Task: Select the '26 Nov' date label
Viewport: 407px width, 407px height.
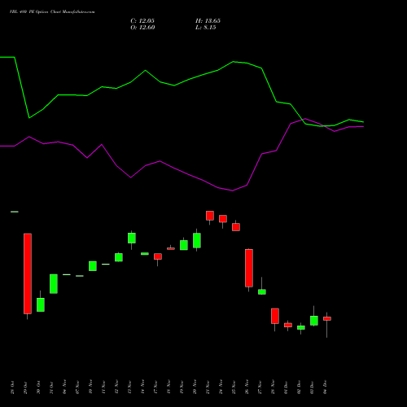Action: 247,387
